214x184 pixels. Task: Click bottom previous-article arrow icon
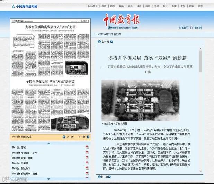99,177
